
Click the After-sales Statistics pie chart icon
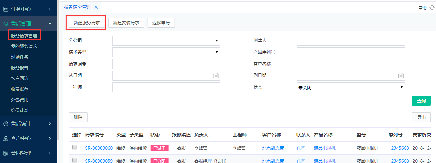pos(6,124)
